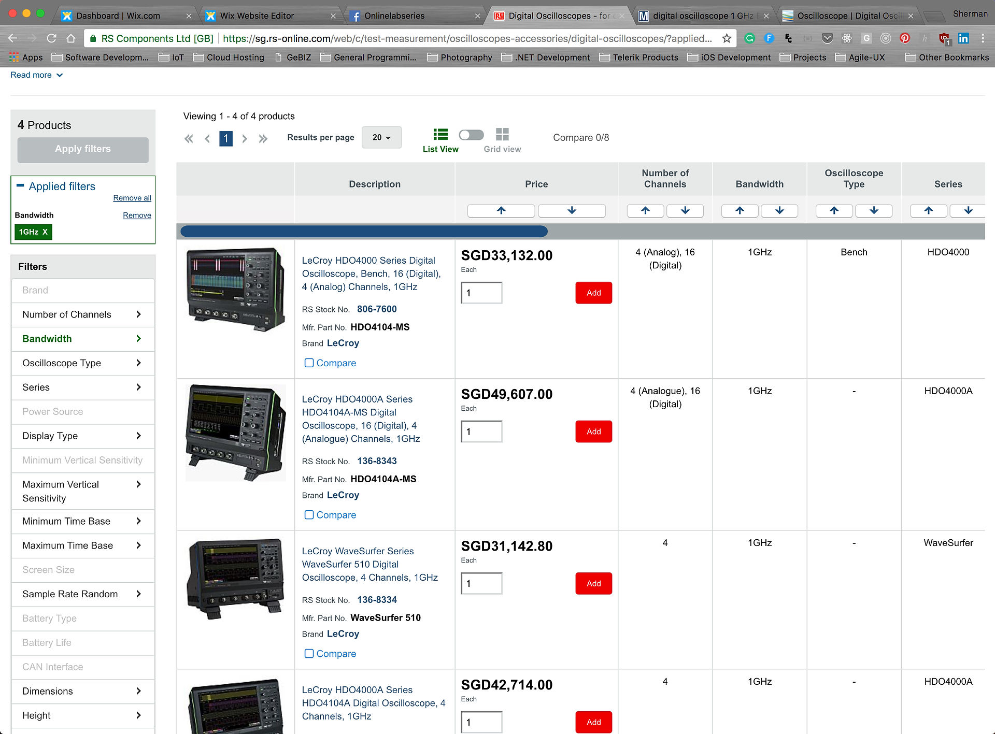The height and width of the screenshot is (734, 995).
Task: Expand Oscilloscope Type filter
Action: coord(83,363)
